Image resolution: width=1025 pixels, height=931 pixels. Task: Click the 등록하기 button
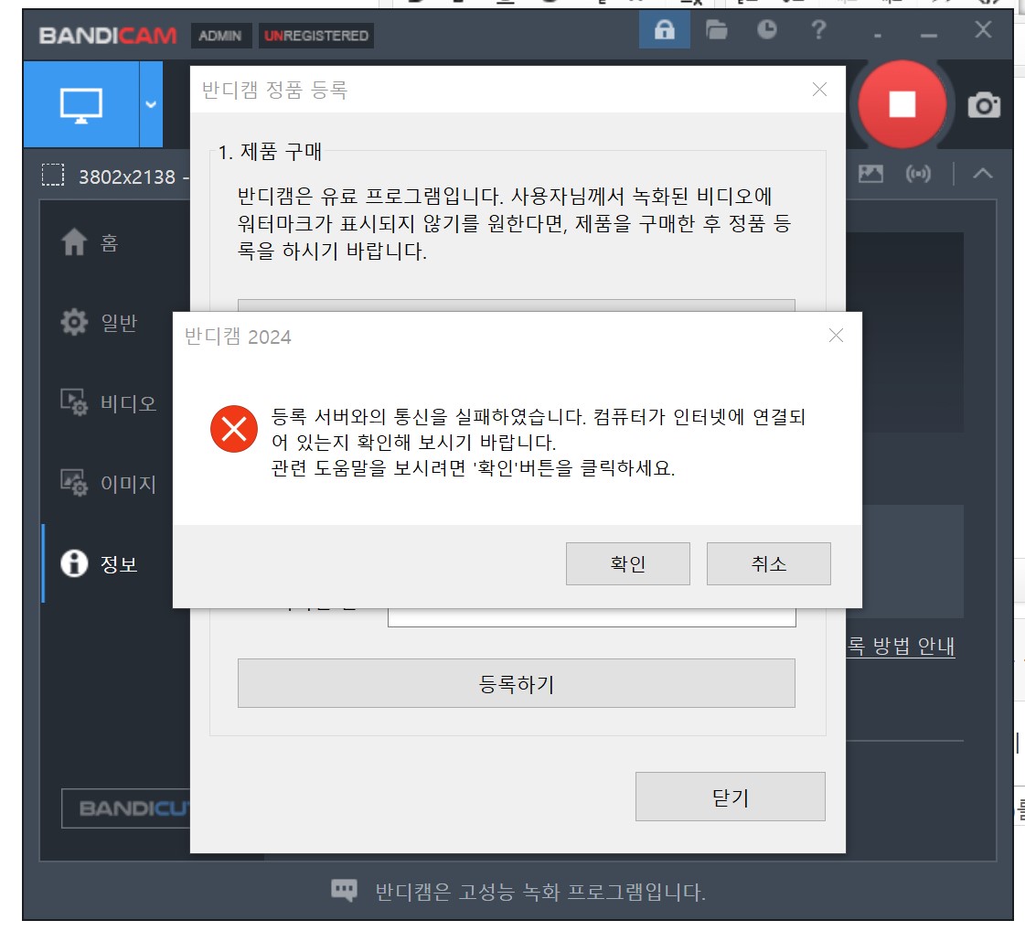point(517,683)
